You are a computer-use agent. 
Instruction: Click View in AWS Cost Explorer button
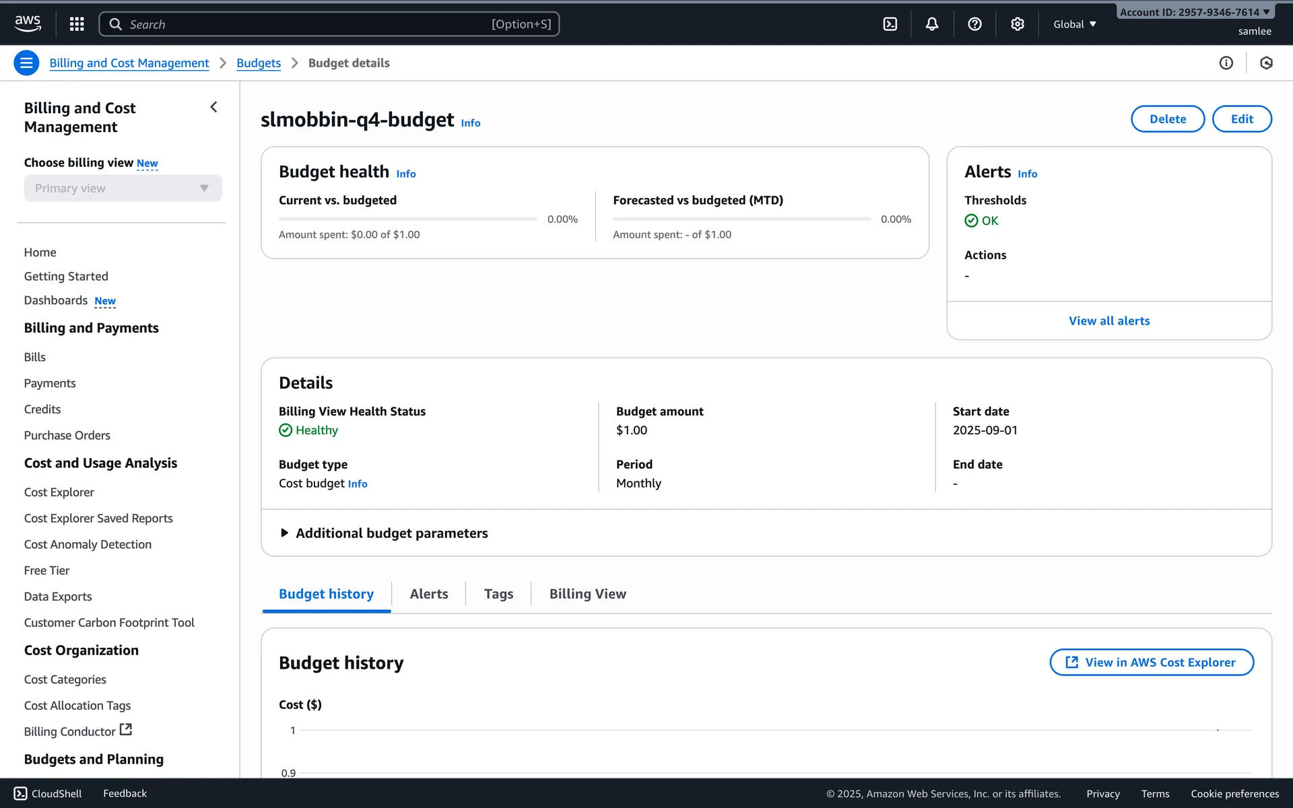(1151, 663)
